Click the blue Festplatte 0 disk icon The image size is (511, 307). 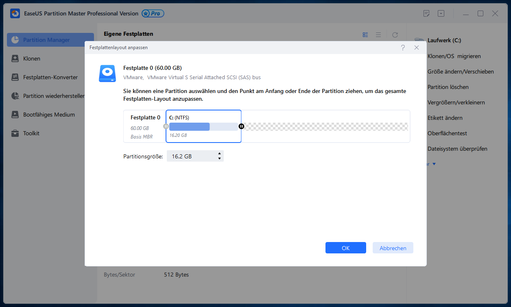(107, 74)
